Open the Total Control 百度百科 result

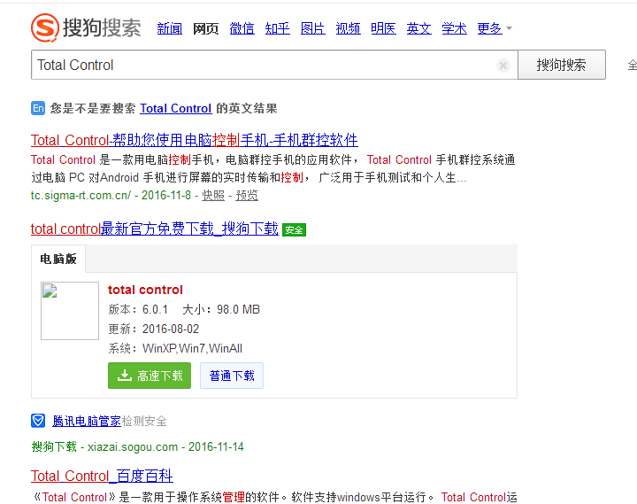point(102,476)
